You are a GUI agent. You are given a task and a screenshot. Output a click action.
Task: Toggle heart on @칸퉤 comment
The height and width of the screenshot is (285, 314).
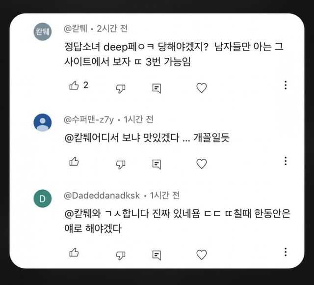coord(201,87)
